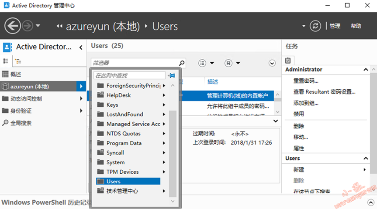Expand the 动态访问控制 arrow
The height and width of the screenshot is (209, 377).
point(81,98)
